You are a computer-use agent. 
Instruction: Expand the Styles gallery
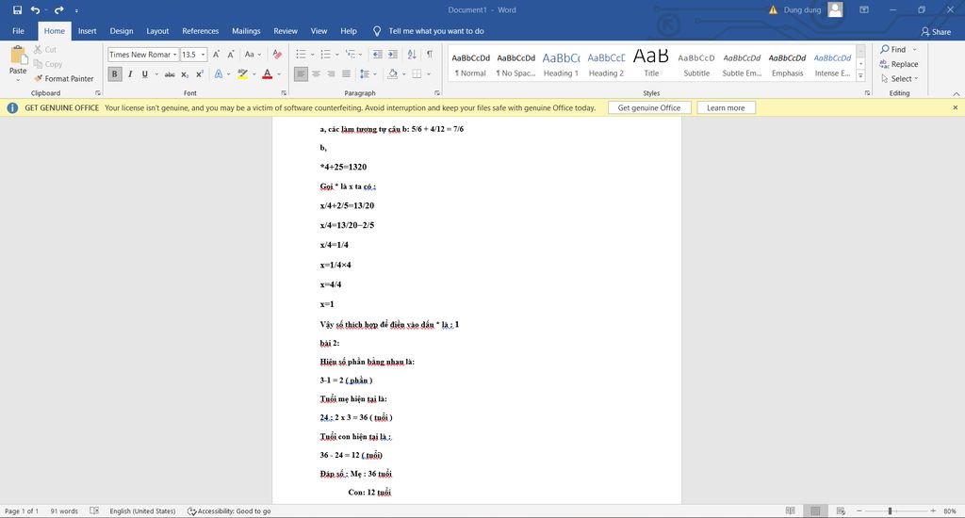[860, 76]
